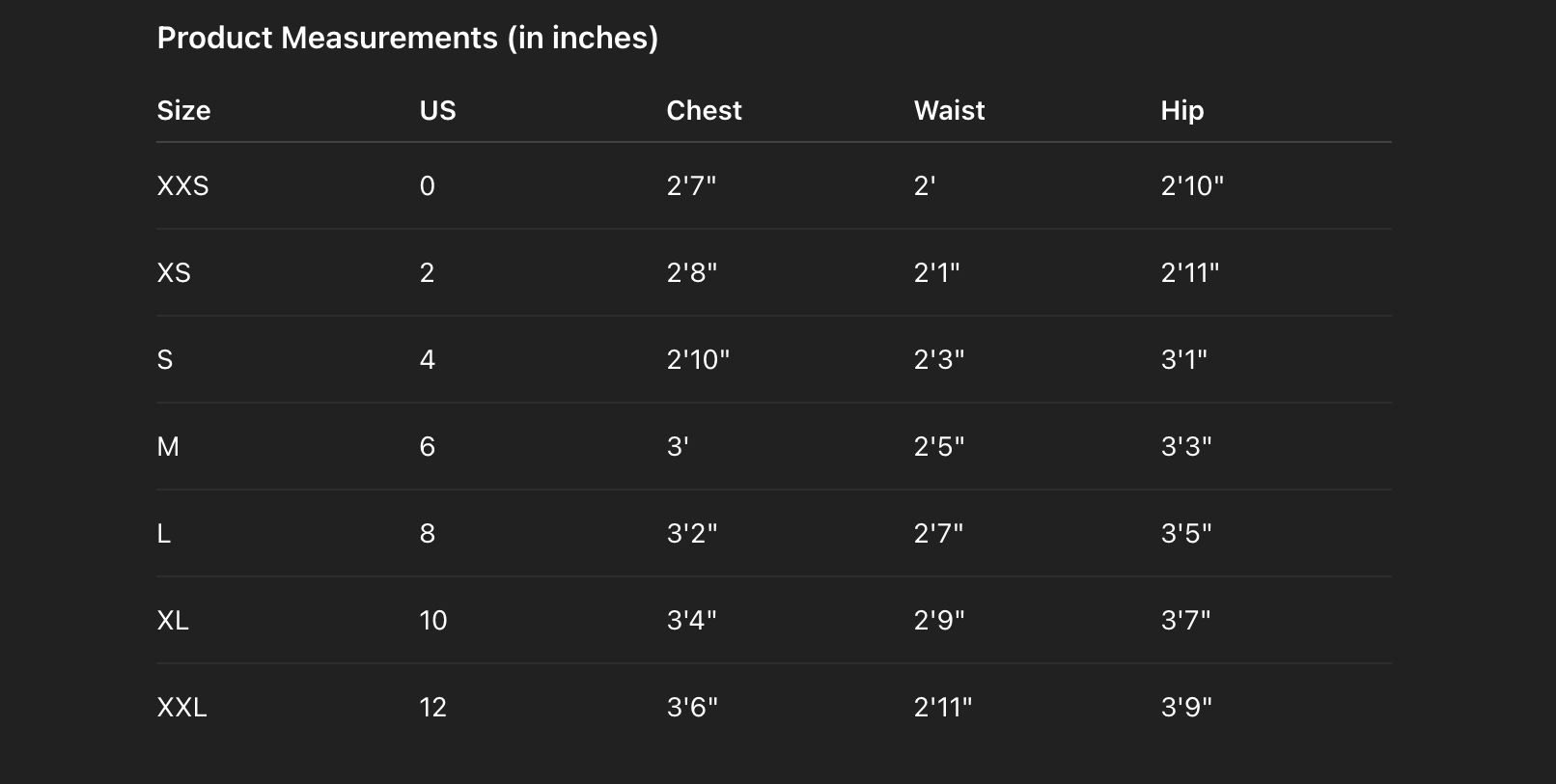Click the XS size row label
The height and width of the screenshot is (784, 1556).
(174, 272)
